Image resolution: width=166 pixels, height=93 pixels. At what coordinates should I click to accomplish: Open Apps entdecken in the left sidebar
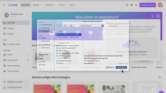pos(16,66)
